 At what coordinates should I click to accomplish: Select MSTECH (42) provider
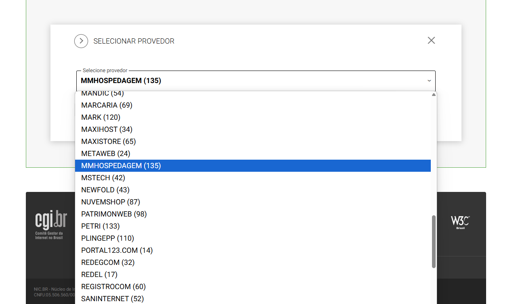(x=253, y=178)
